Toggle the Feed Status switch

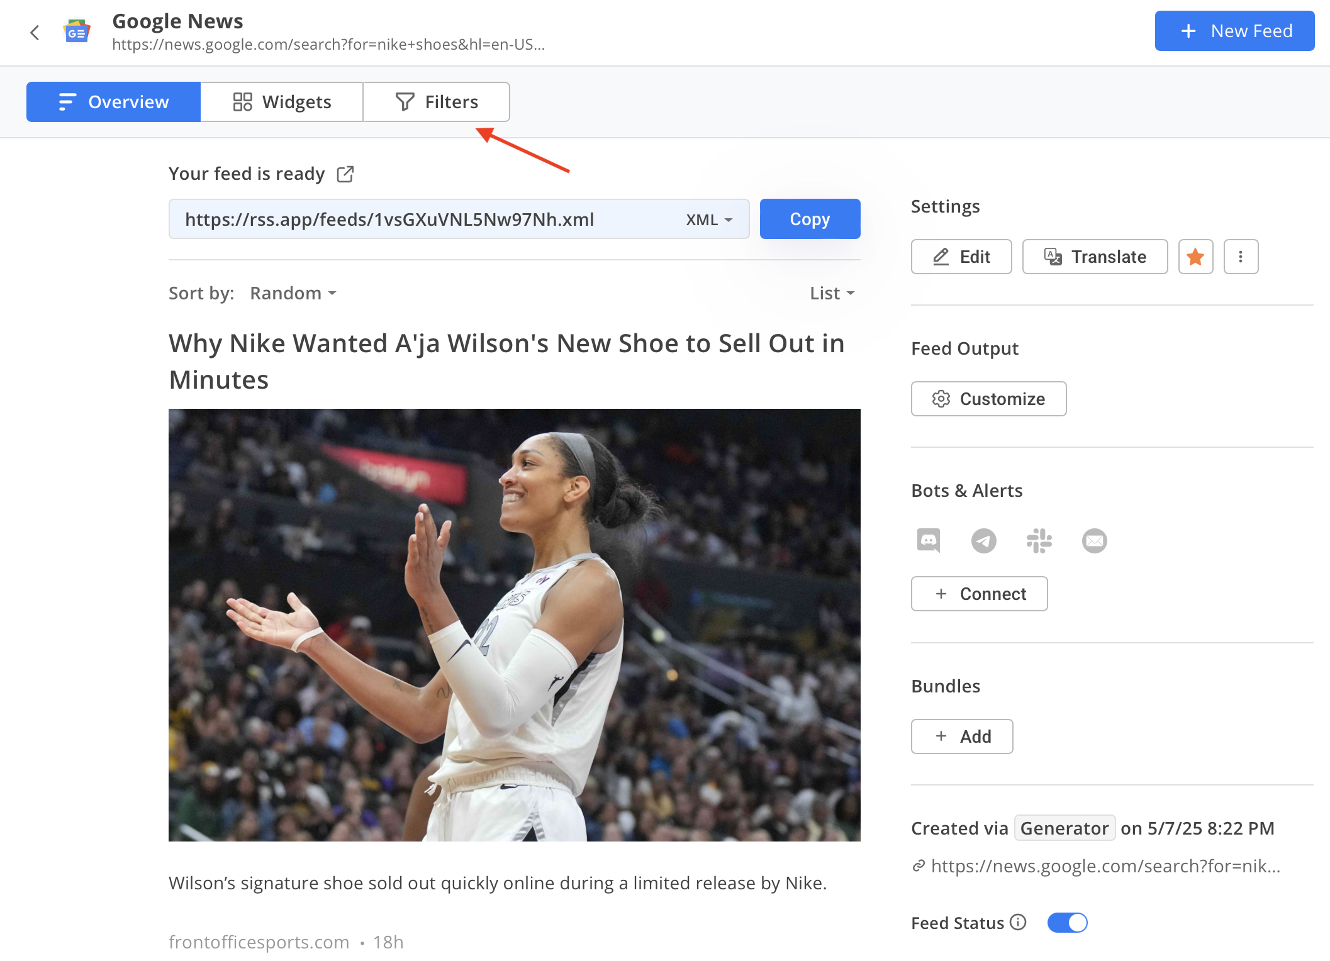tap(1067, 923)
